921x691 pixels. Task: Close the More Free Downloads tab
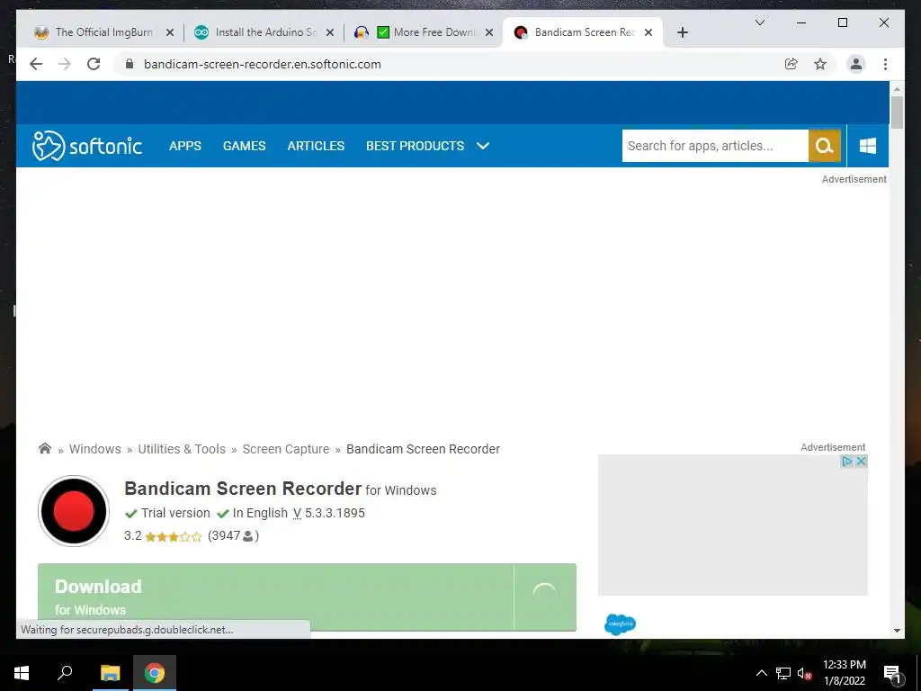click(x=488, y=32)
